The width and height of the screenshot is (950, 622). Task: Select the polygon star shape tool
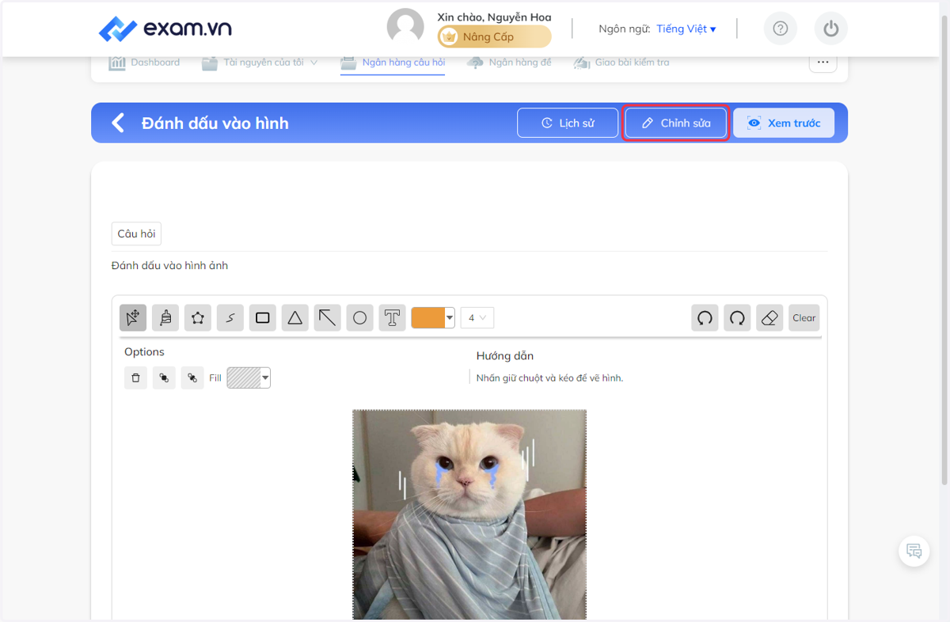(x=198, y=317)
